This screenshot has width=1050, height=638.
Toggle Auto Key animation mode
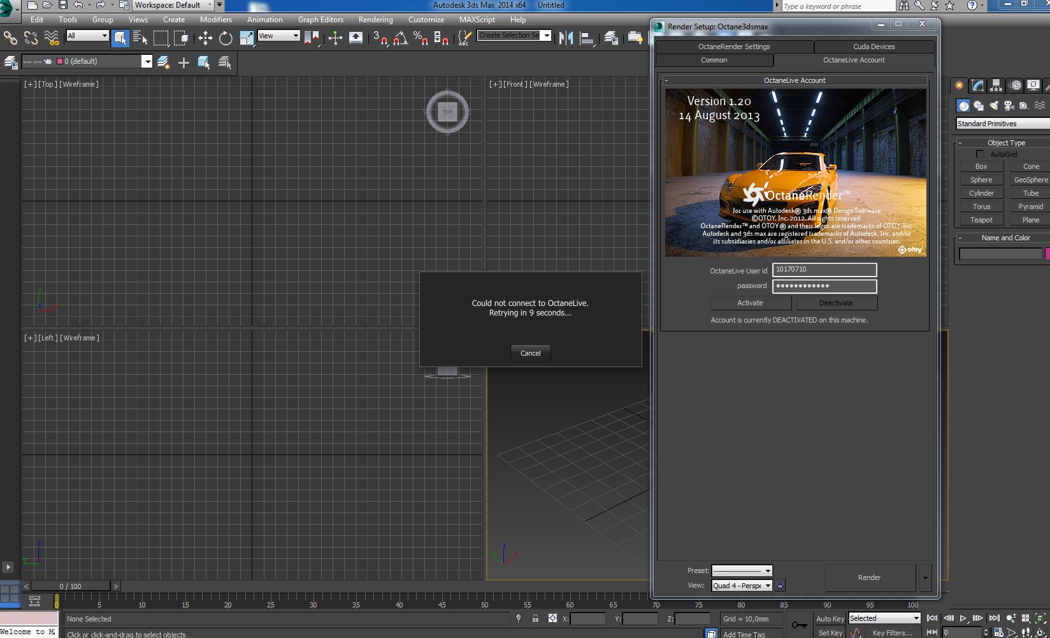[830, 618]
